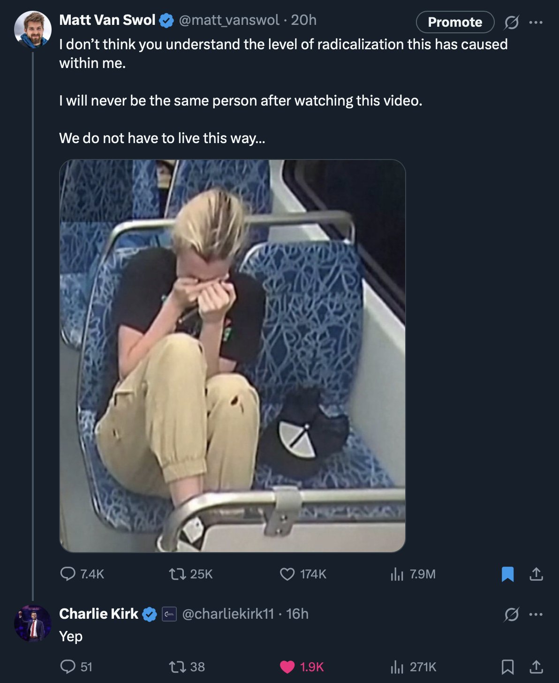Bookmark Charlie Kirk's reply
The height and width of the screenshot is (683, 559).
[x=507, y=667]
